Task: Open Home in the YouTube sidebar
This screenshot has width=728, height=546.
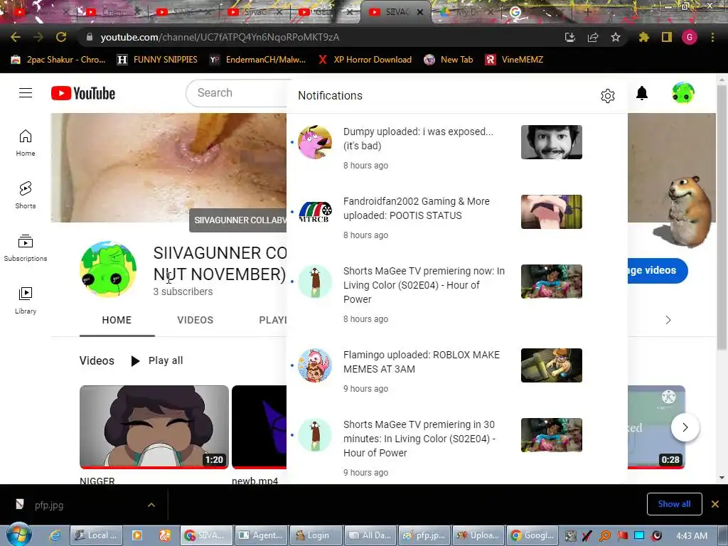Action: pyautogui.click(x=26, y=142)
